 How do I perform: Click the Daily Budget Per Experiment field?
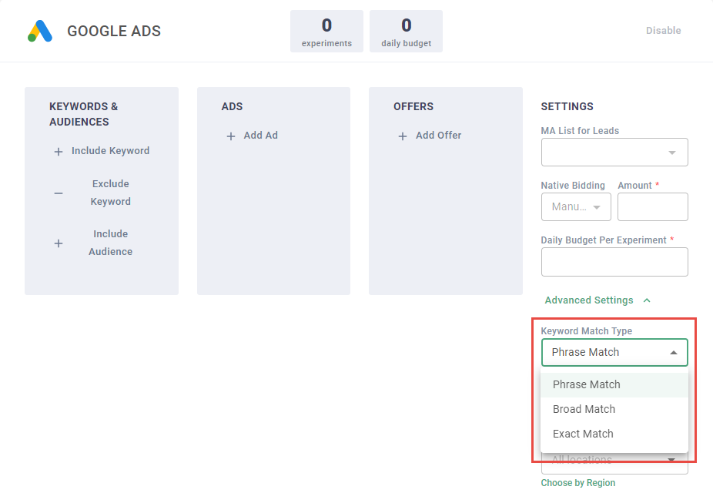pos(614,262)
